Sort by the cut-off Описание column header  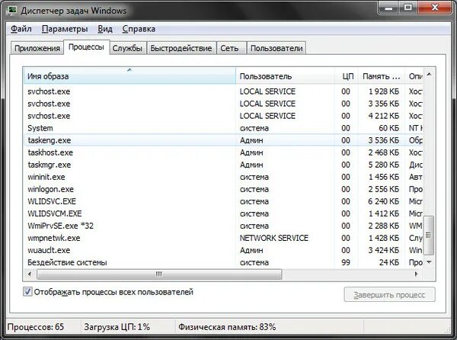click(x=414, y=76)
